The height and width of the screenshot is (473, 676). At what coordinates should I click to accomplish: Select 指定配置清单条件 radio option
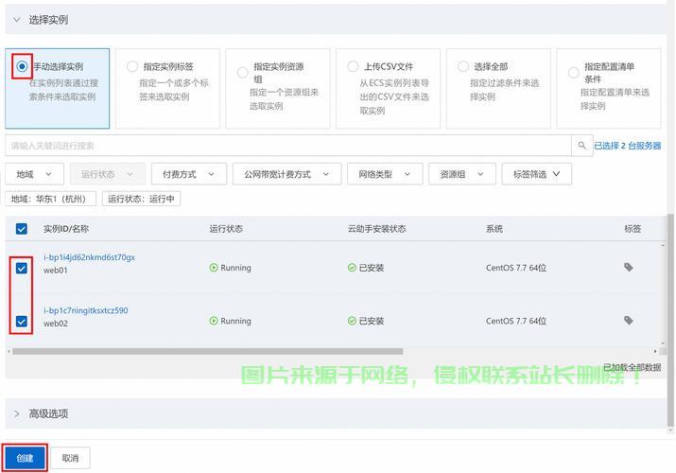[574, 73]
